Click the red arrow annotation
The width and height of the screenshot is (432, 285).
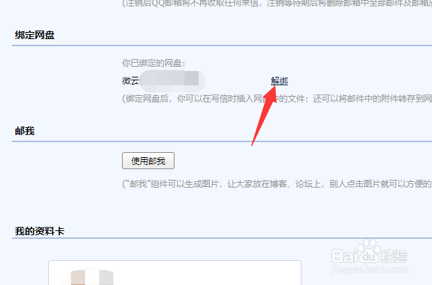265,114
